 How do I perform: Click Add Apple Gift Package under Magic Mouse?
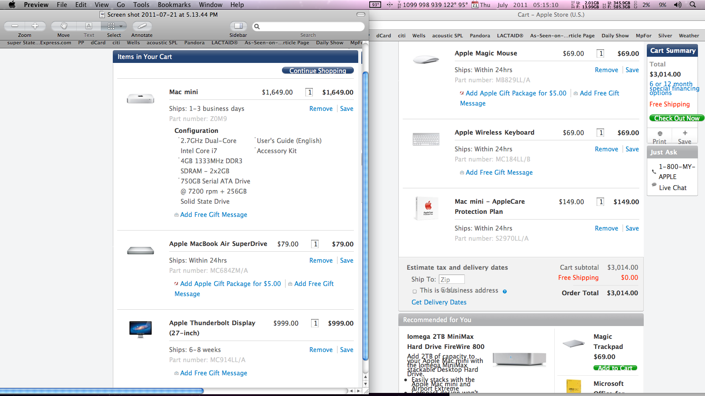[516, 93]
